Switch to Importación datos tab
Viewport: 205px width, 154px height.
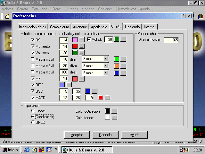click(32, 27)
